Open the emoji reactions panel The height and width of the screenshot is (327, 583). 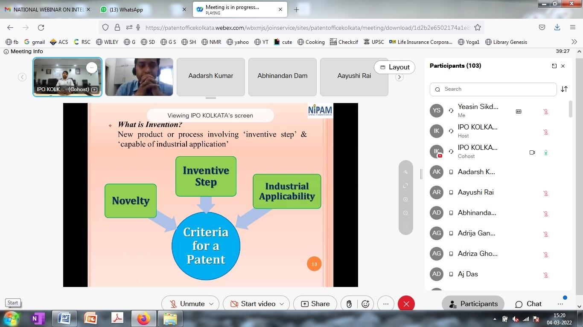click(365, 304)
